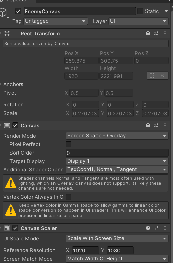Click the Rotation Z field

coord(155,105)
